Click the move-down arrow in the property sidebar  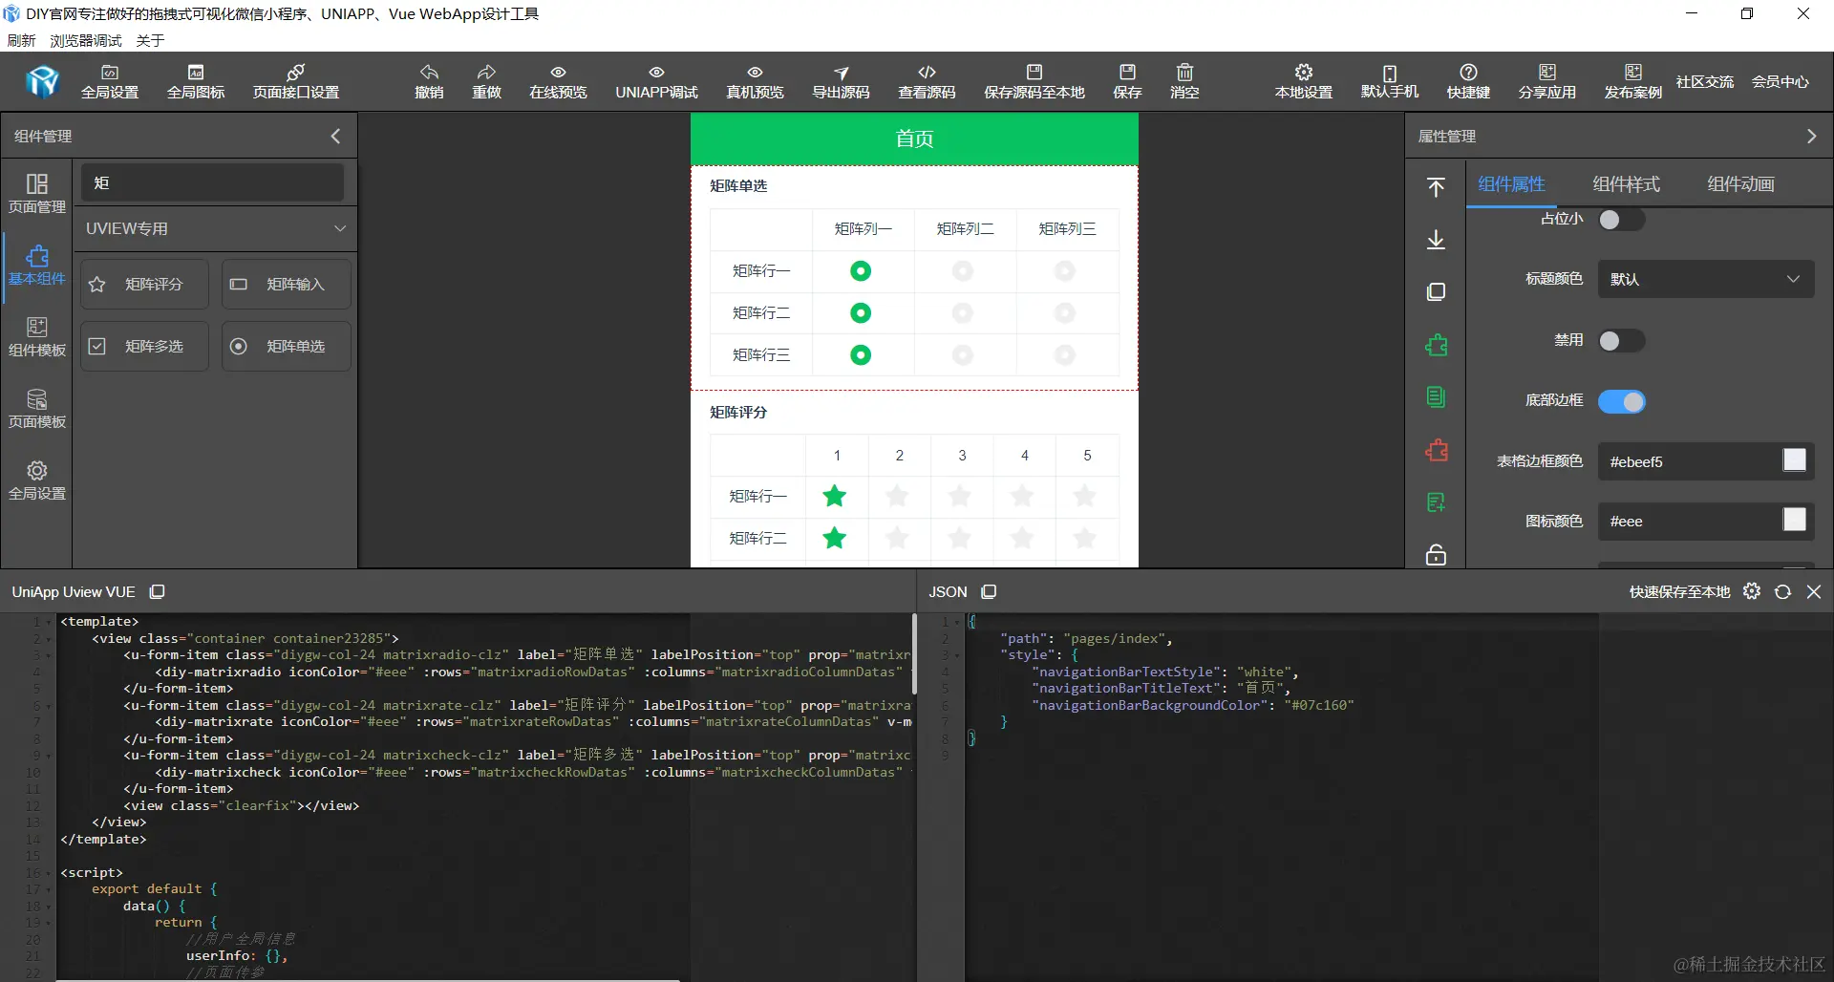click(x=1436, y=239)
